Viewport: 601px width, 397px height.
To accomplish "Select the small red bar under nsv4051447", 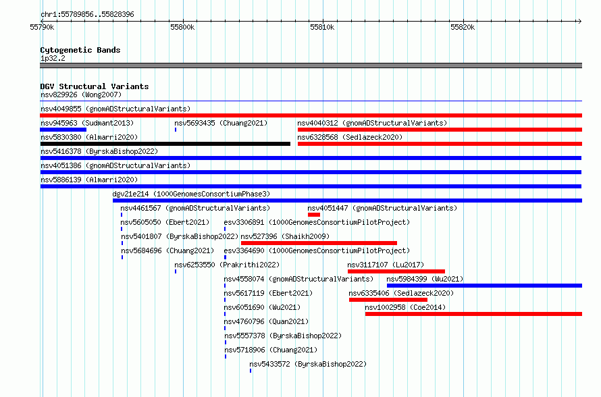I will pos(314,215).
